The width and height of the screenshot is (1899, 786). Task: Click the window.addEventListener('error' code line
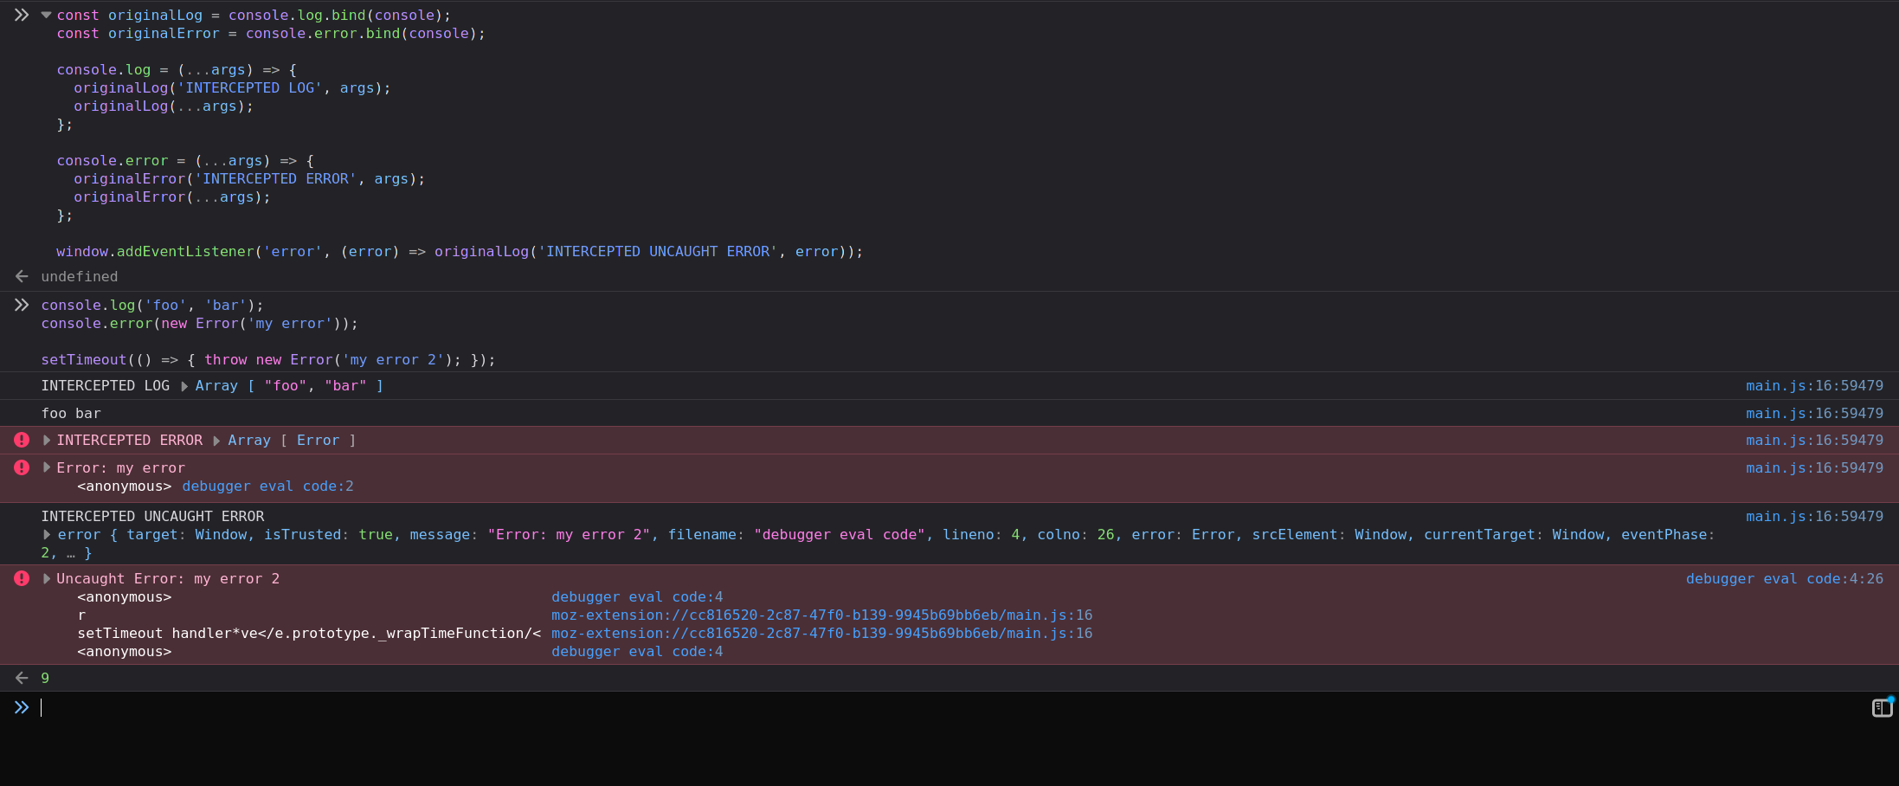460,252
